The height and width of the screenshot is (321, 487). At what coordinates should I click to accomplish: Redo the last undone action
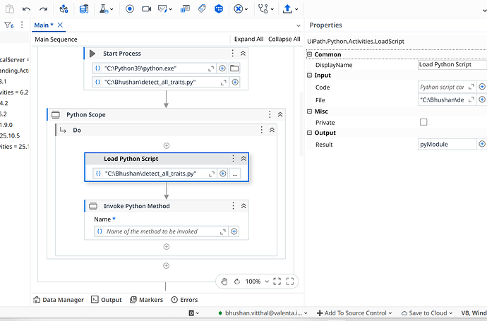point(43,9)
